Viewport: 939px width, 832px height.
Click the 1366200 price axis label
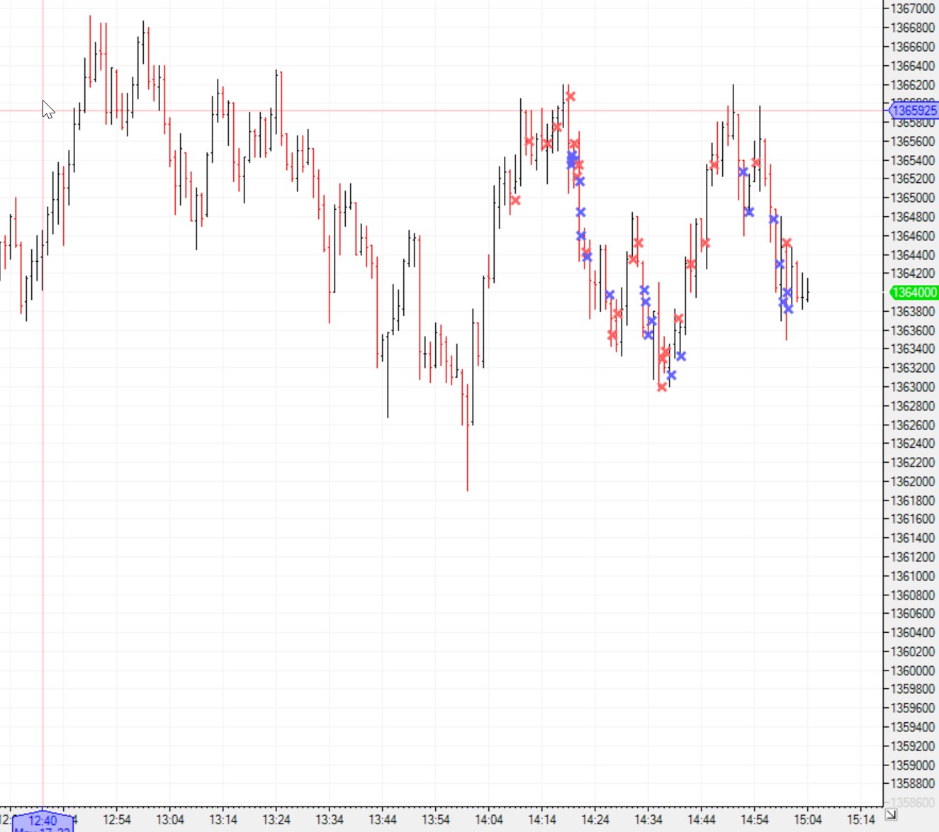click(x=913, y=84)
